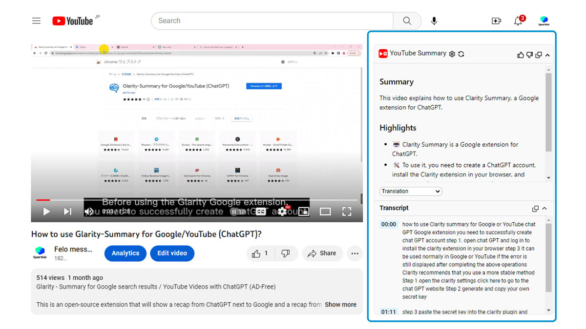This screenshot has width=586, height=329.
Task: Open the Sparticle account avatar menu
Action: pyautogui.click(x=544, y=21)
